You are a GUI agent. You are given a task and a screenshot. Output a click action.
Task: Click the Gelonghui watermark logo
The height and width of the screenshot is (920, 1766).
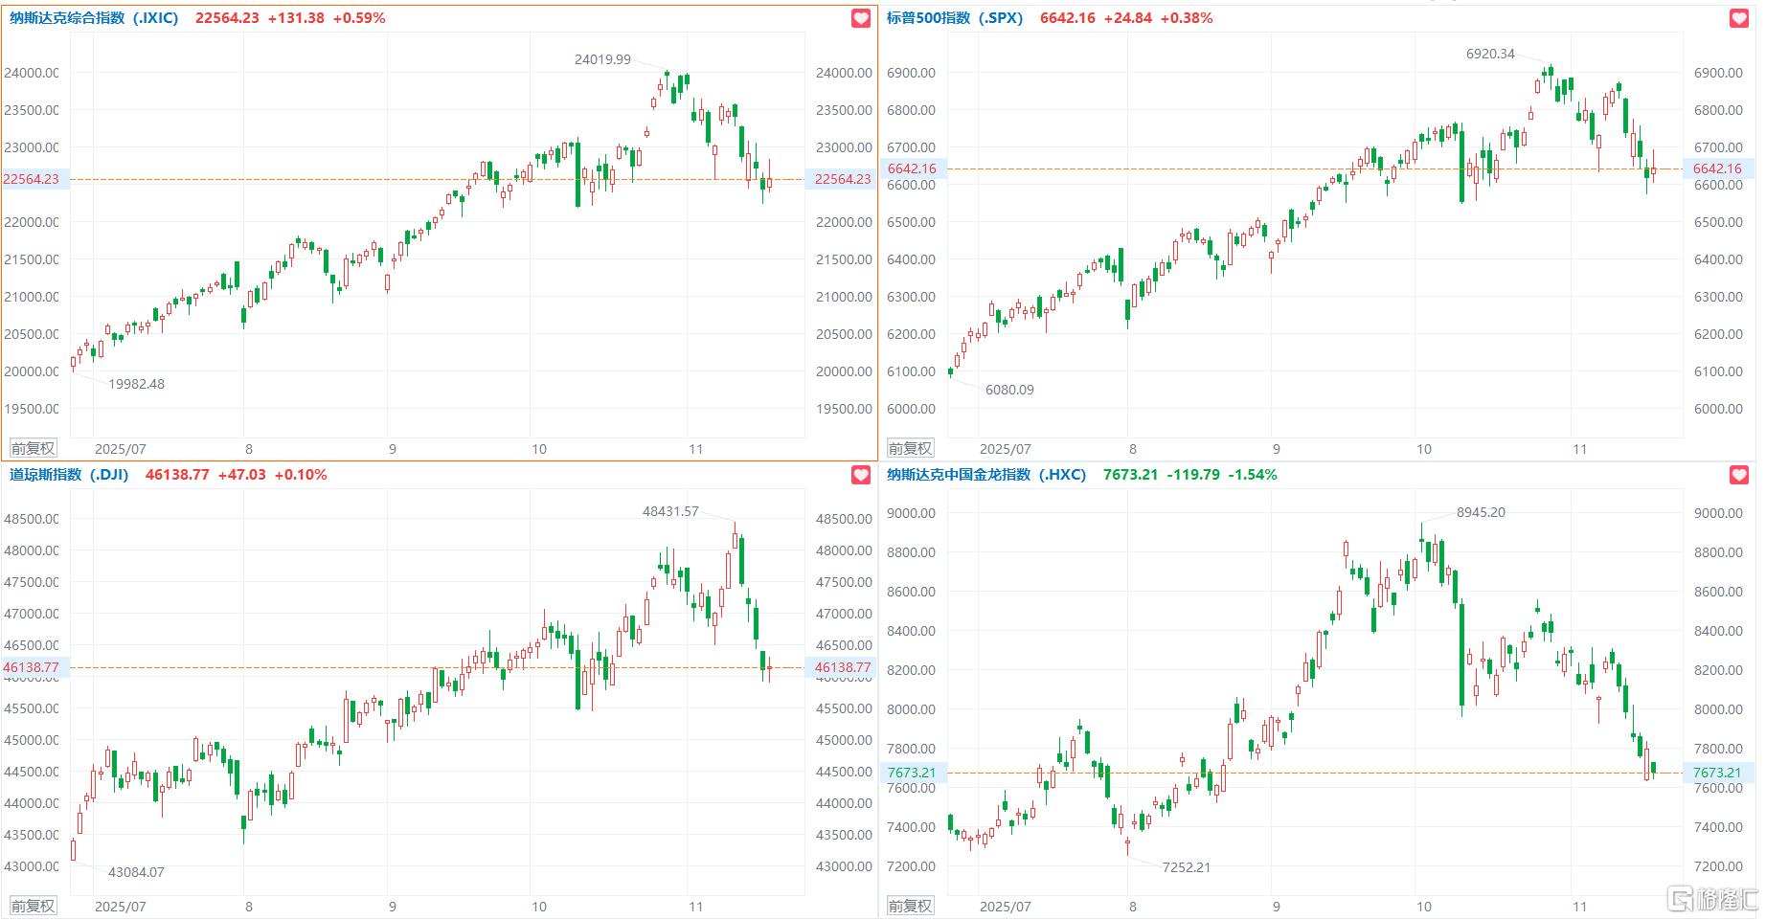pos(1713,900)
